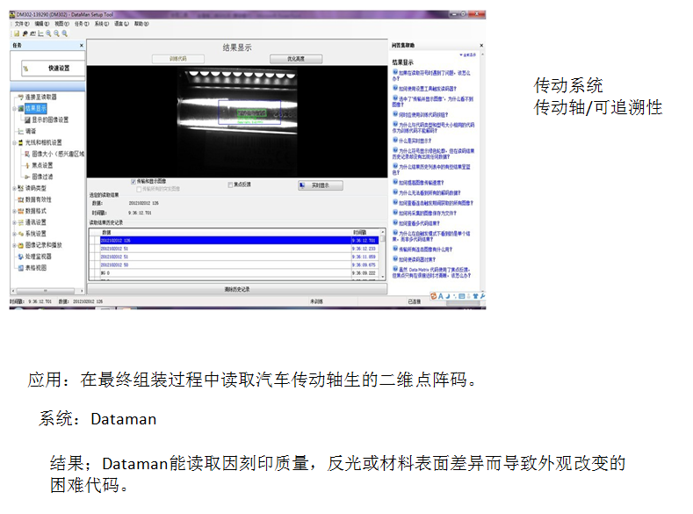
Task: Open the 帮助 help menu
Action: (x=141, y=24)
